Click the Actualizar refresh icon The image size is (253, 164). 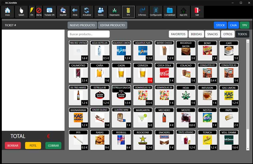tap(87, 12)
